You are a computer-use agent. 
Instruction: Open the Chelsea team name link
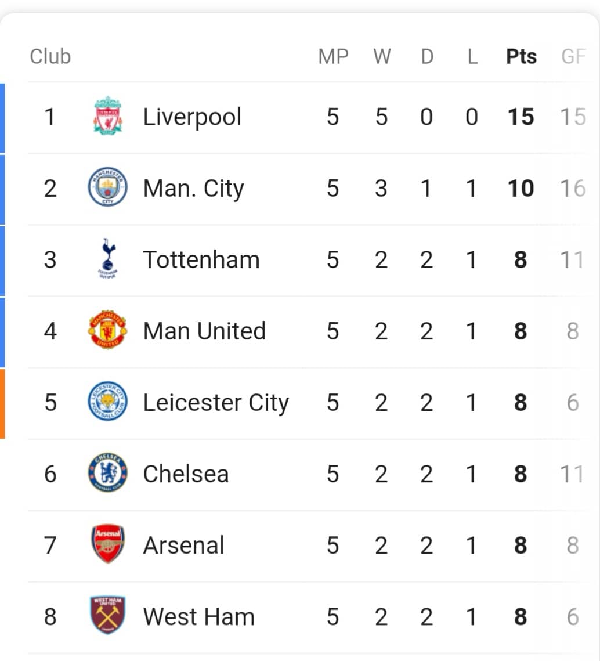[x=186, y=474]
